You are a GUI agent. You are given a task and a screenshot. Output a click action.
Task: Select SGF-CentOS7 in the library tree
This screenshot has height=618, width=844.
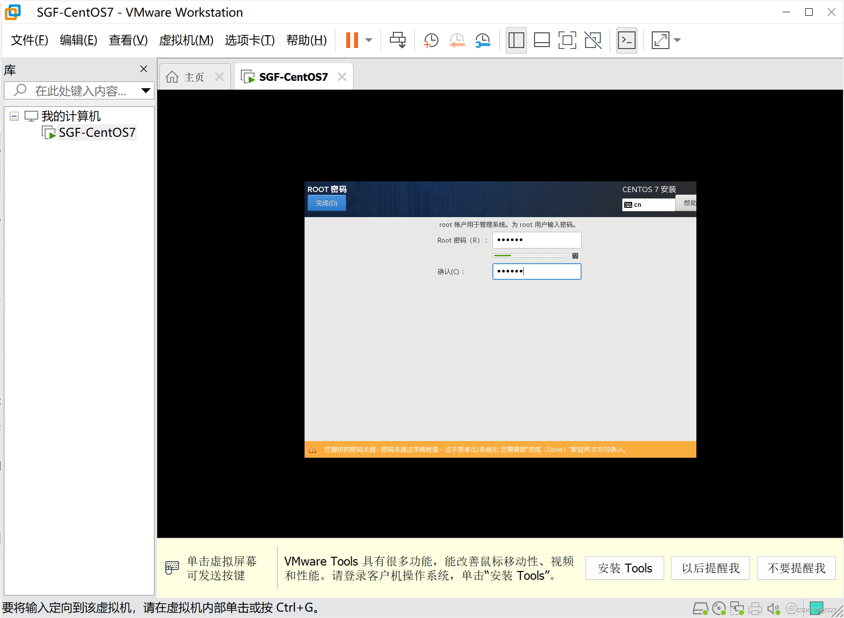(x=97, y=132)
